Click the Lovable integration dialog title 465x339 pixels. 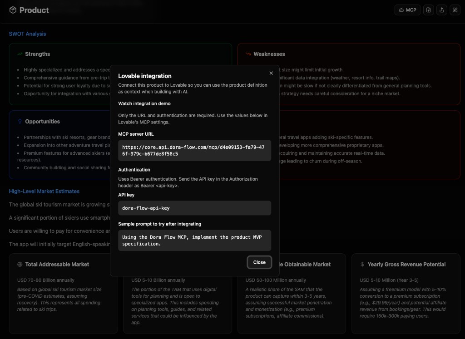point(144,76)
